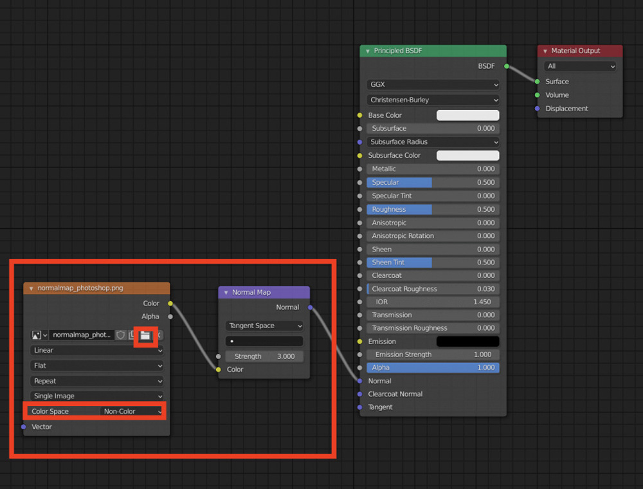Open the GGX distribution dropdown

click(x=433, y=84)
